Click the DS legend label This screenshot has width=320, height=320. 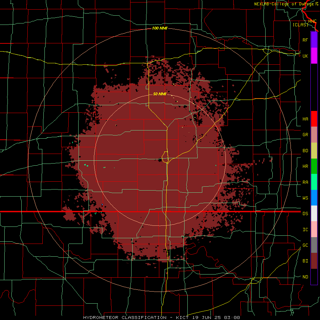click(305, 214)
